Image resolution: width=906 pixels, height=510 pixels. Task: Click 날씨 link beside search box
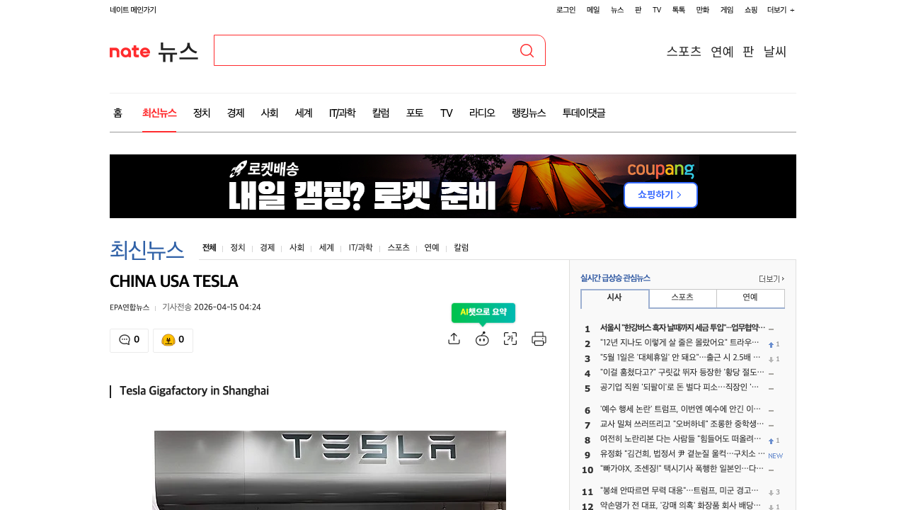tap(775, 51)
